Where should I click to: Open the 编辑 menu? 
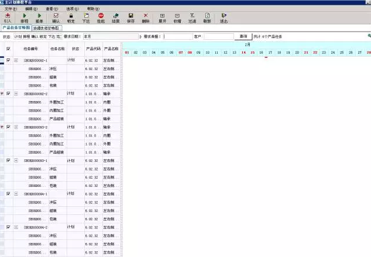32,9
